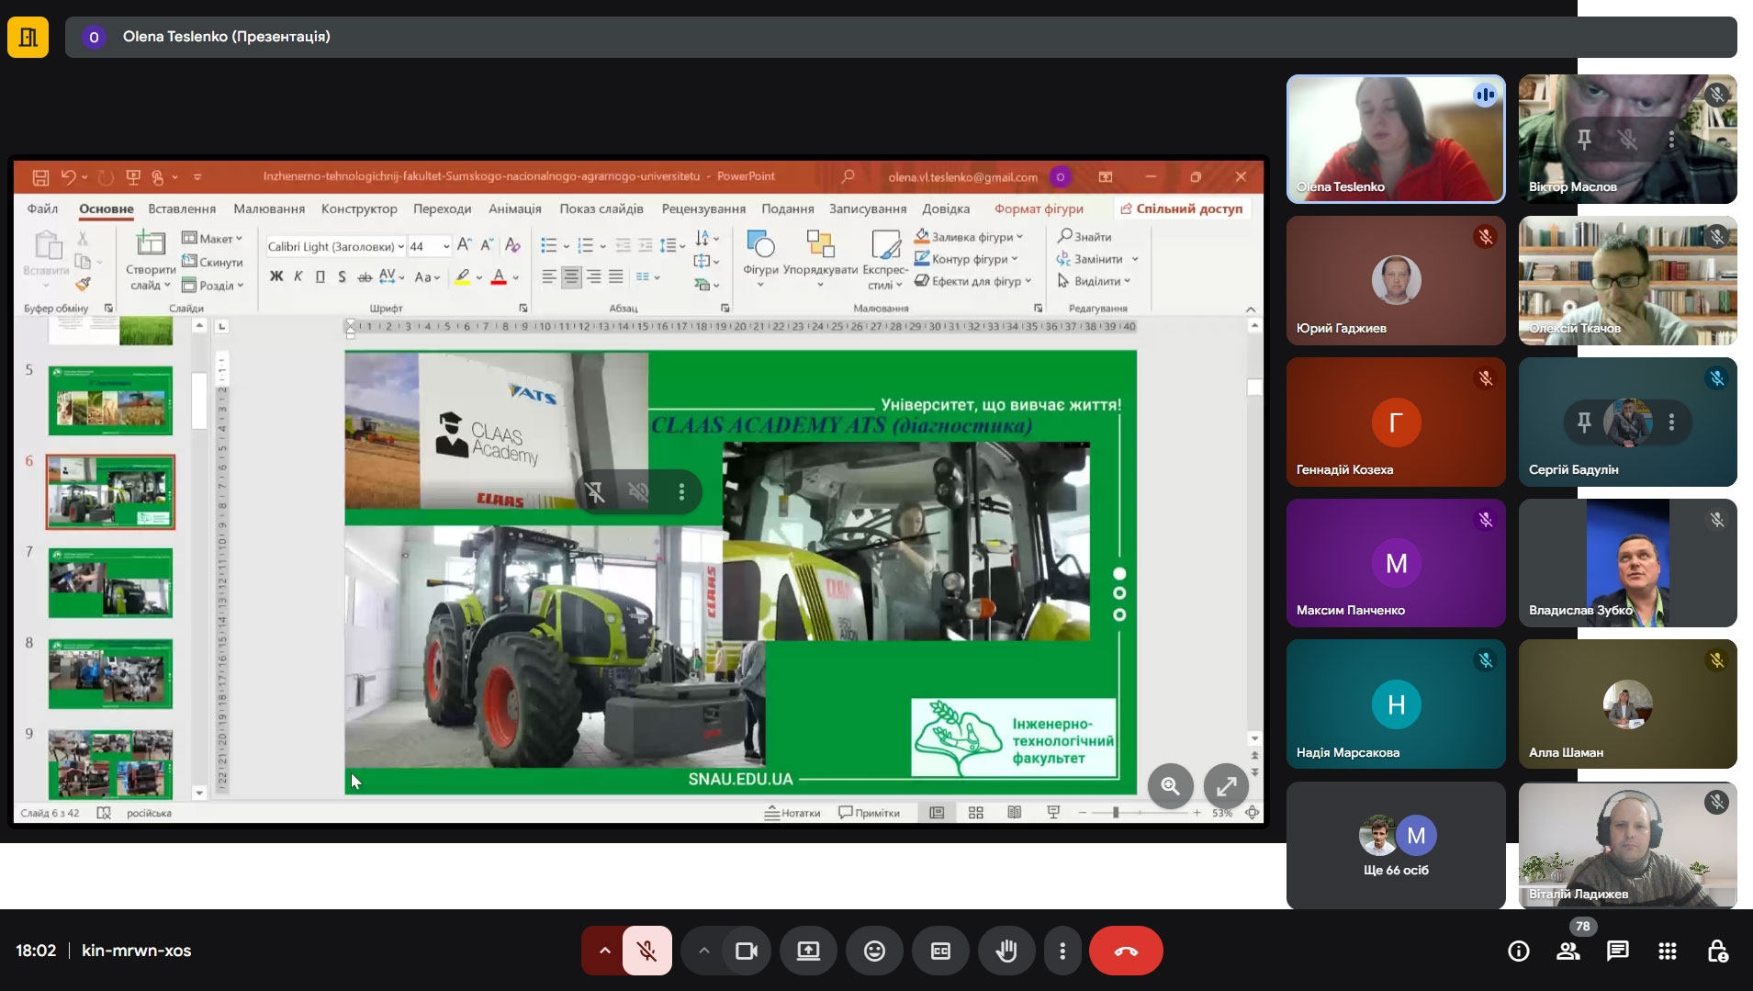The width and height of the screenshot is (1753, 991).
Task: Raise hand using the hand icon
Action: coord(1006,951)
